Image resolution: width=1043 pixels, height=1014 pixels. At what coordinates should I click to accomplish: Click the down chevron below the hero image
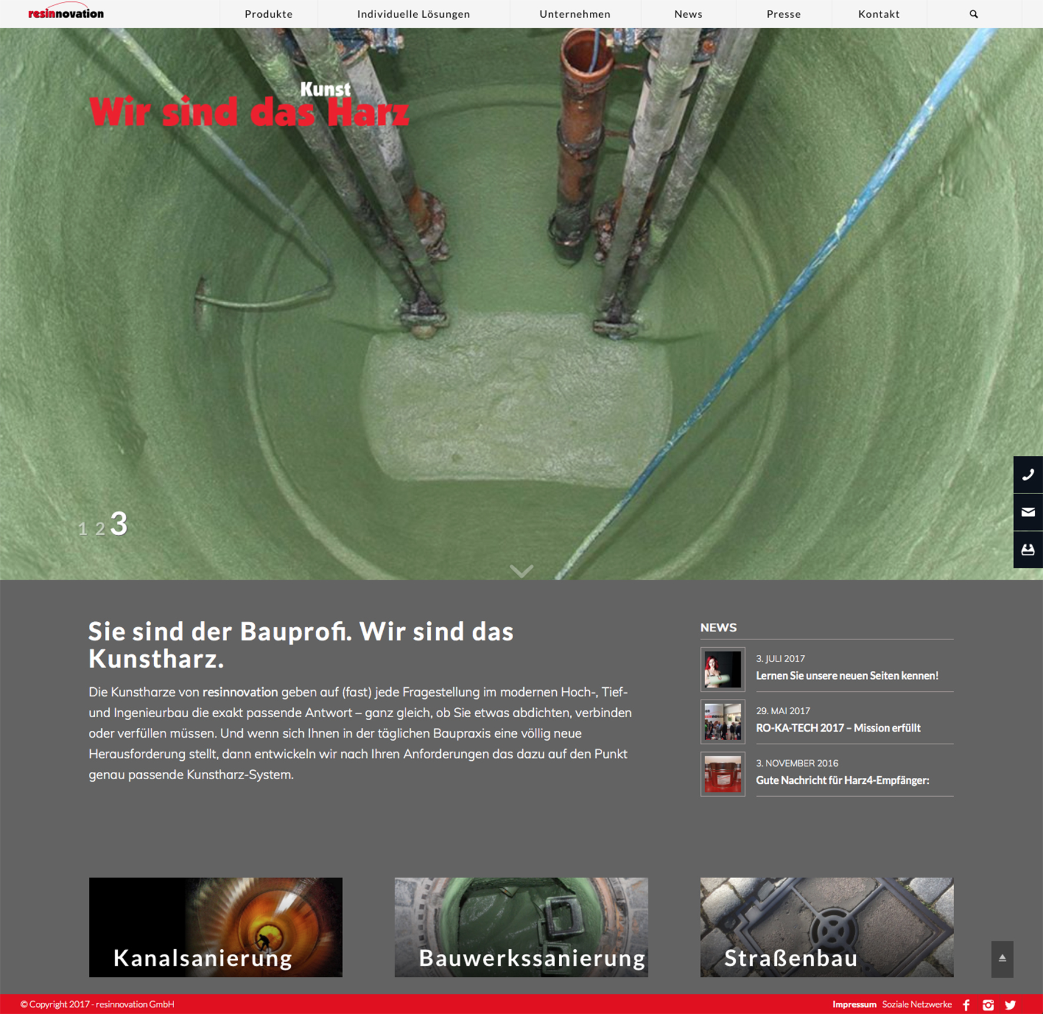click(521, 571)
